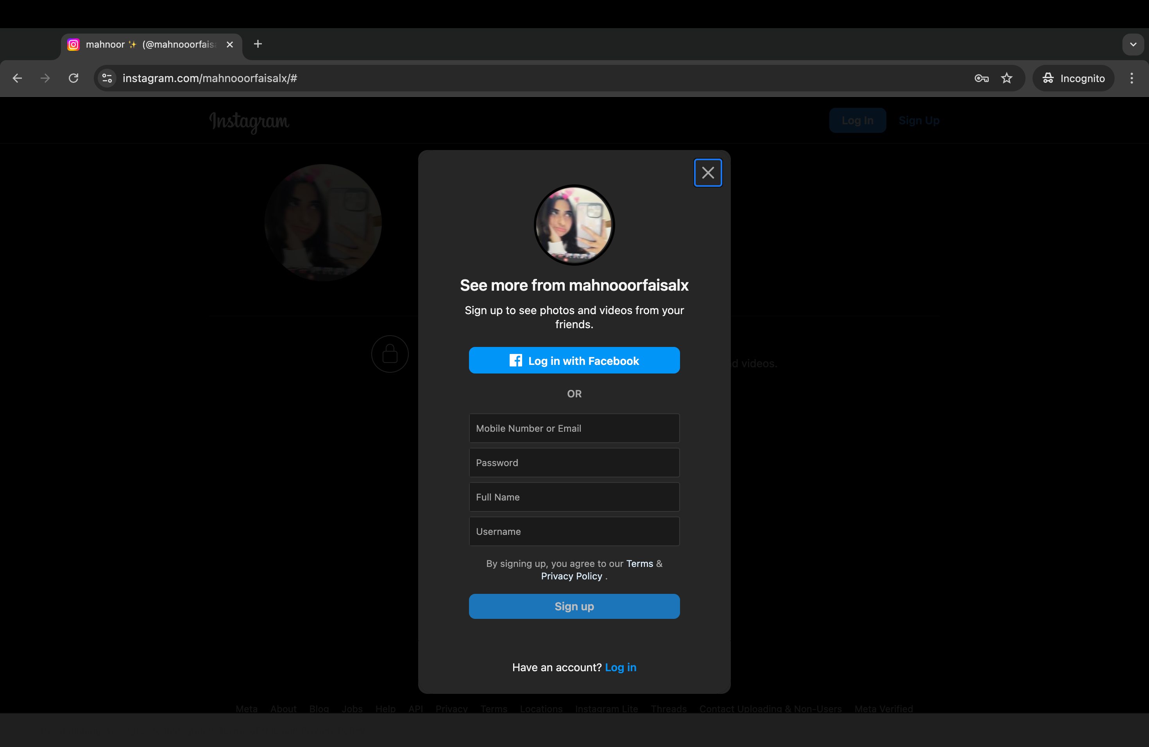Screen dimensions: 1149x747
Task: Click the Incognito indicator button
Action: pos(1073,78)
